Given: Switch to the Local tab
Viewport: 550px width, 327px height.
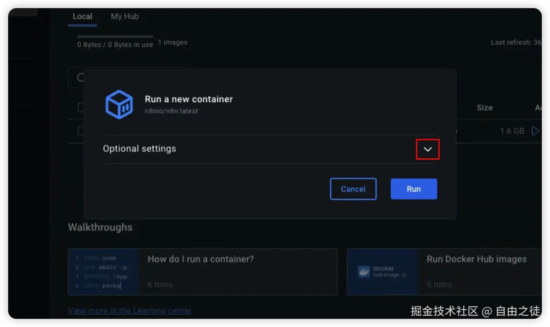Looking at the screenshot, I should pos(82,16).
